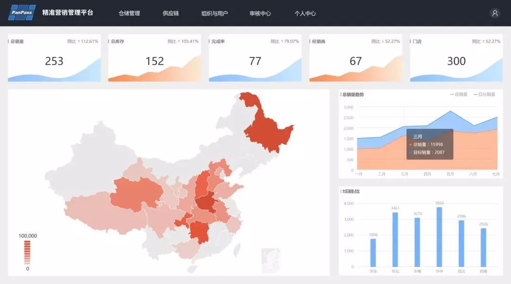511x284 pixels.
Task: Click the 五月 axis label
Action: pyautogui.click(x=450, y=174)
